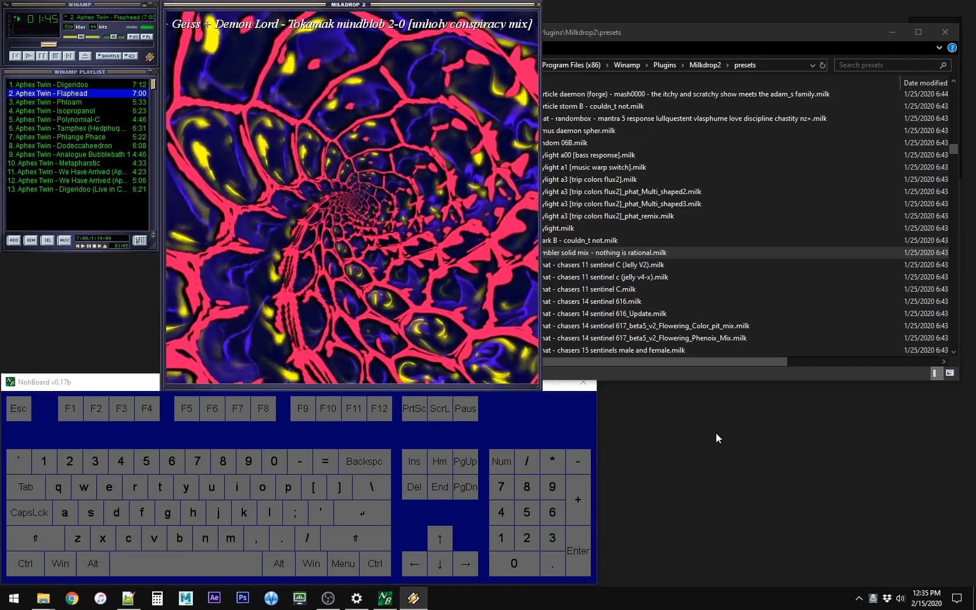Toggle the EQ equalizer window button

click(x=133, y=37)
